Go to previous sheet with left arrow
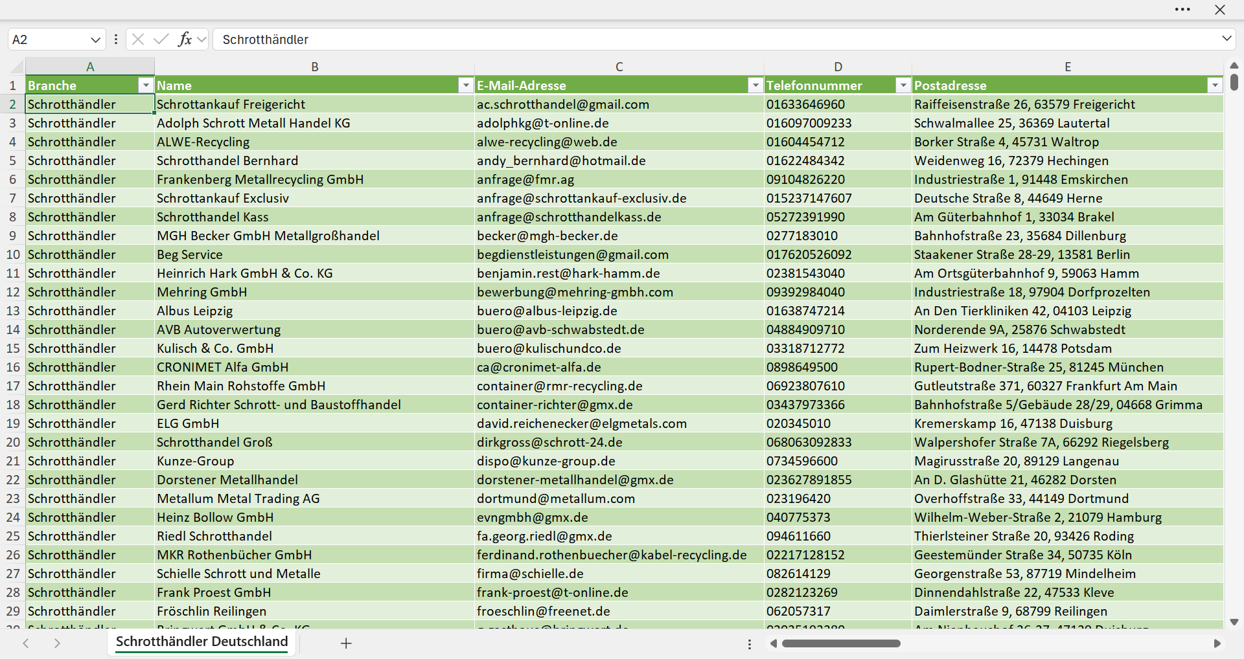1244x659 pixels. (26, 643)
